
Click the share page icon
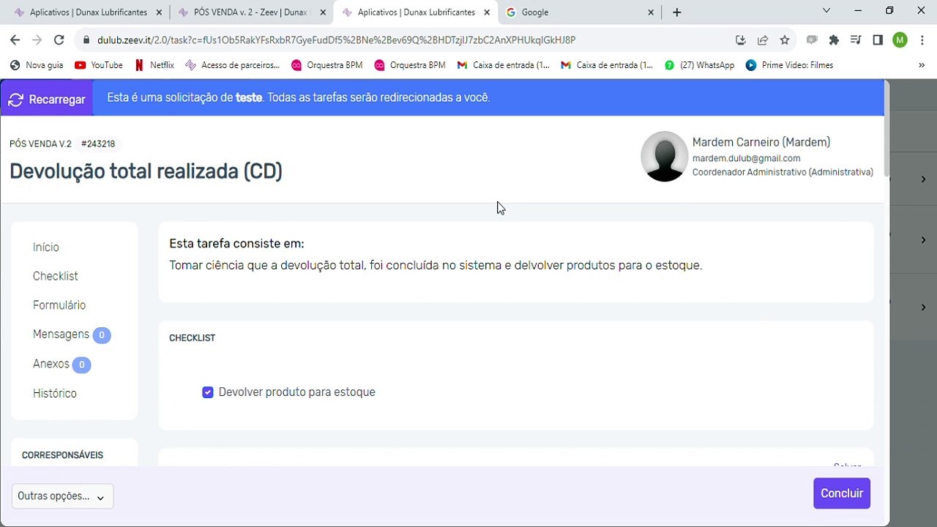[763, 40]
